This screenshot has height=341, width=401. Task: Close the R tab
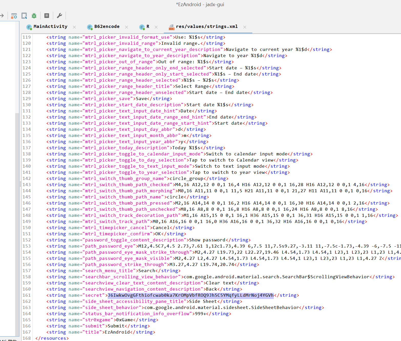tap(156, 27)
